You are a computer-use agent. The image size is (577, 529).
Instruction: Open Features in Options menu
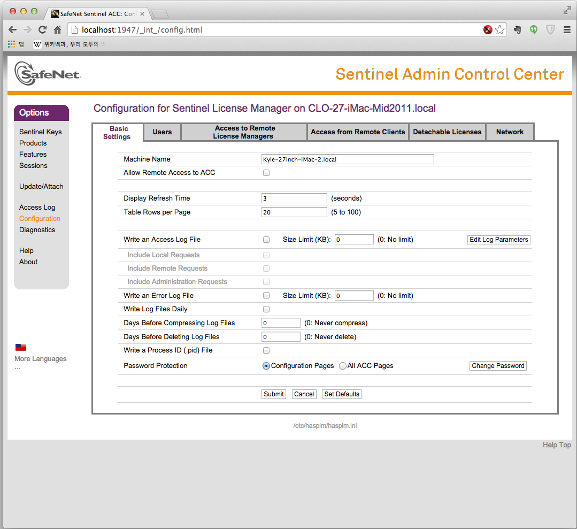point(33,154)
